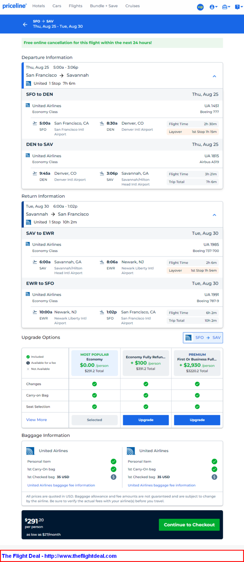This screenshot has height=562, width=244.
Task: Open the Flights menu item
Action: point(75,6)
